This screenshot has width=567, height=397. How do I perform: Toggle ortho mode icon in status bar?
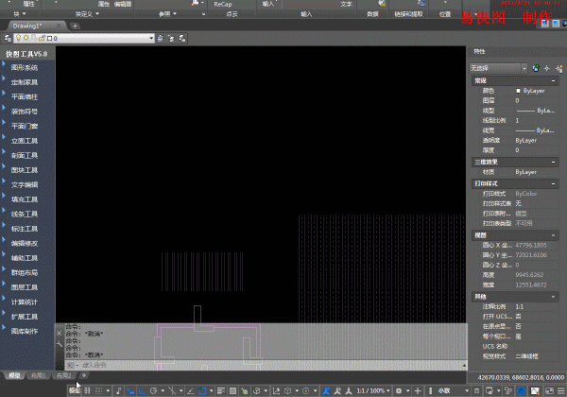pos(142,390)
